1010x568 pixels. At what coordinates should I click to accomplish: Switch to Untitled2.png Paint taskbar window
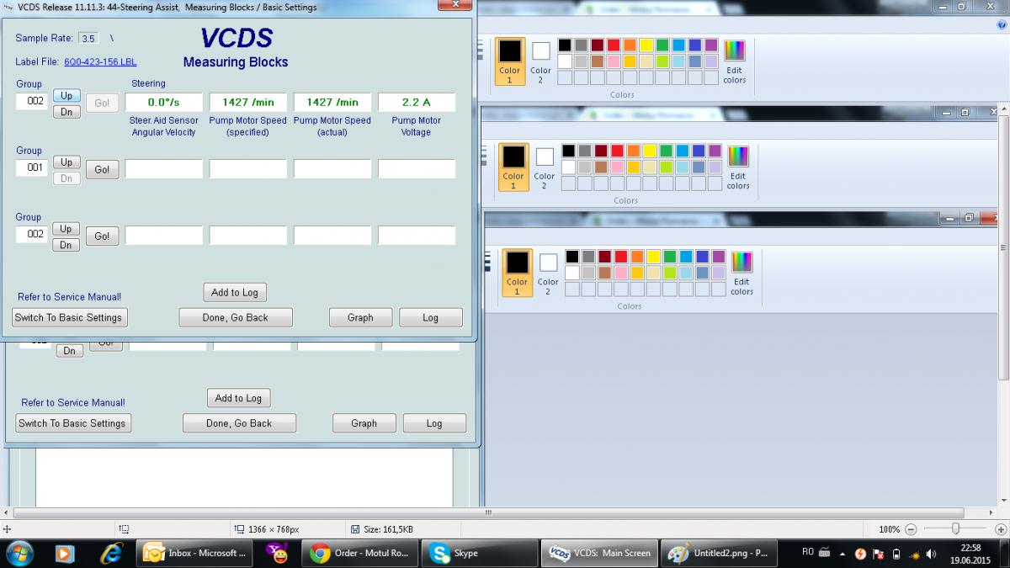(x=719, y=553)
